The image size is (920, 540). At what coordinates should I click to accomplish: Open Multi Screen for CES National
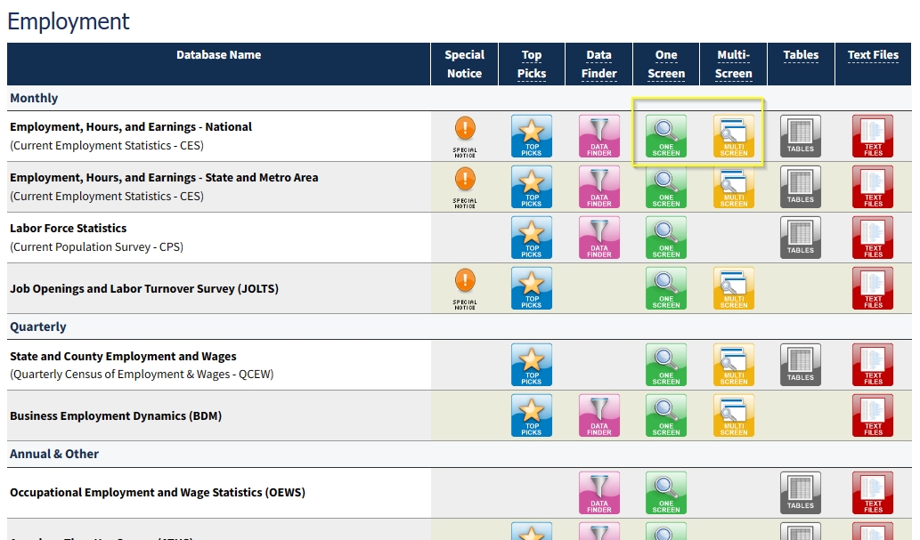pyautogui.click(x=734, y=136)
